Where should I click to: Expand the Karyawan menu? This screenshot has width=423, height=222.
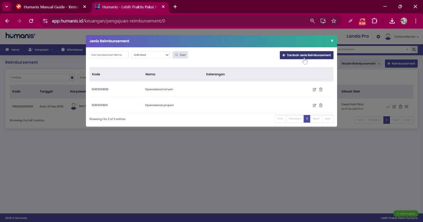pyautogui.click(x=41, y=50)
